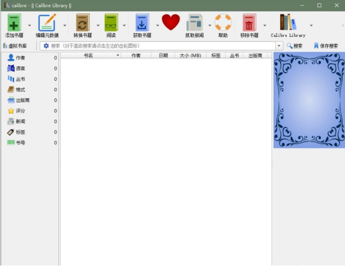The height and width of the screenshot is (266, 345).
Task: Click the 获取书籍 (Get books) icon
Action: click(142, 23)
